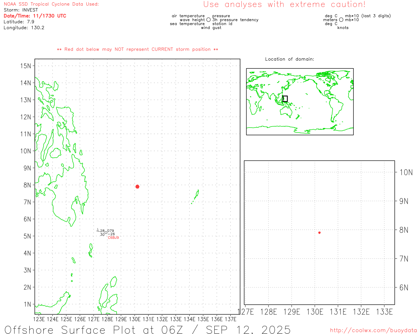Click 'mb*10 (last 3 digits)' units label
Image resolution: width=417 pixels, height=334 pixels.
click(368, 16)
